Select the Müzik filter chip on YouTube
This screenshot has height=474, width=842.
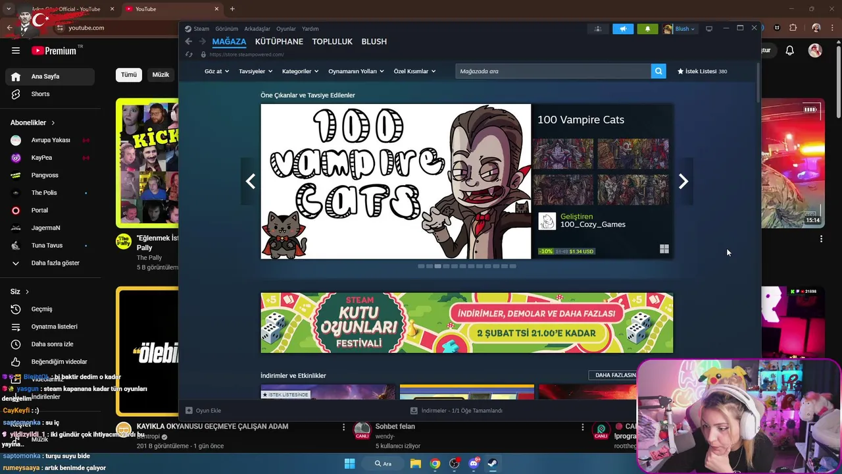pos(161,74)
